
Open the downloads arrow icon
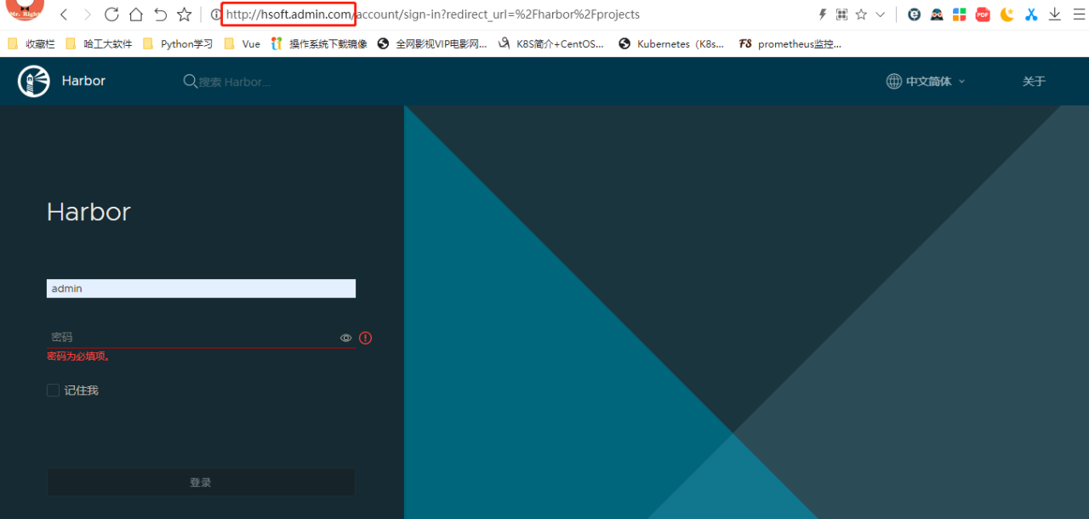(x=1055, y=14)
